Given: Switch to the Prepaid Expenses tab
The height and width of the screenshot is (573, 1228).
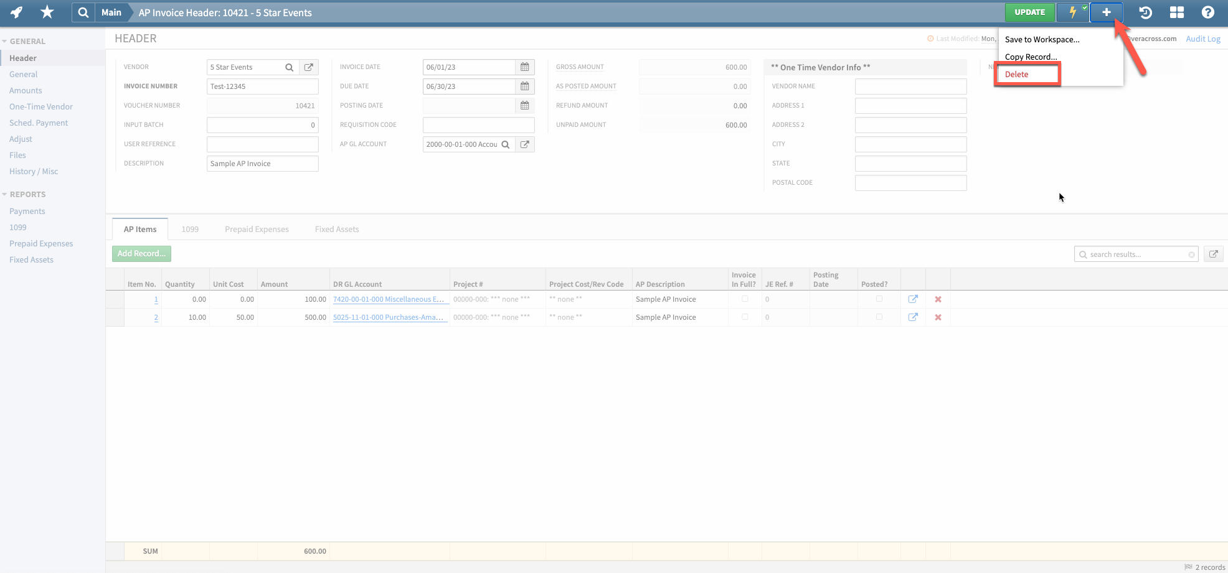Looking at the screenshot, I should 257,229.
